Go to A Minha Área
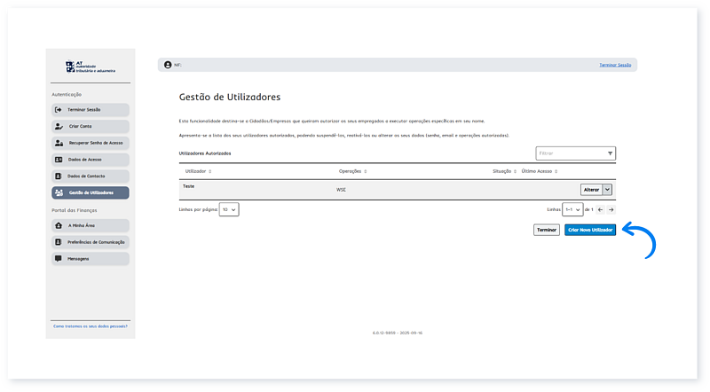The height and width of the screenshot is (392, 710). pyautogui.click(x=91, y=225)
